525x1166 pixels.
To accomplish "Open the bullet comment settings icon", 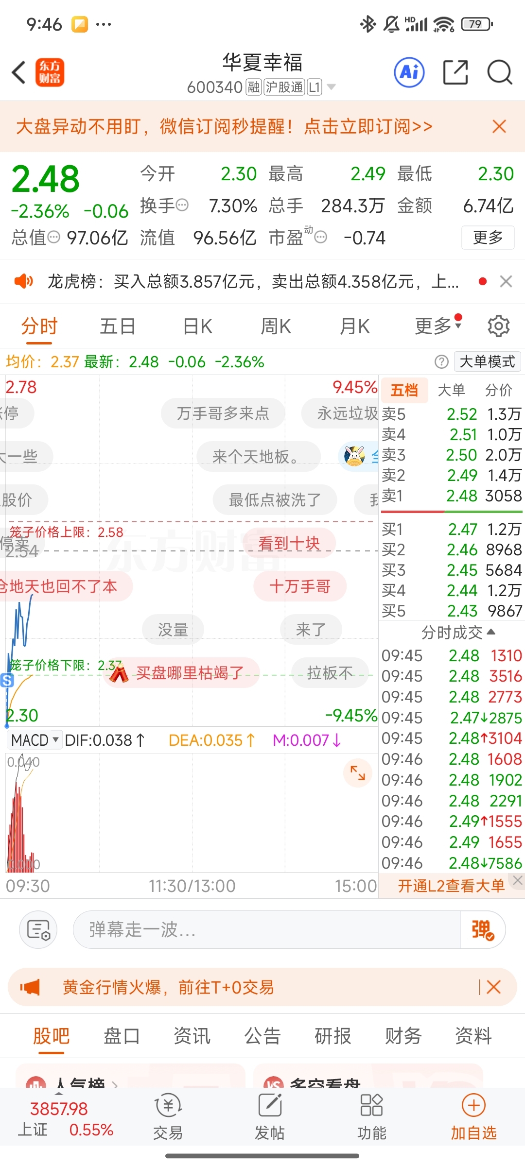I will point(38,929).
